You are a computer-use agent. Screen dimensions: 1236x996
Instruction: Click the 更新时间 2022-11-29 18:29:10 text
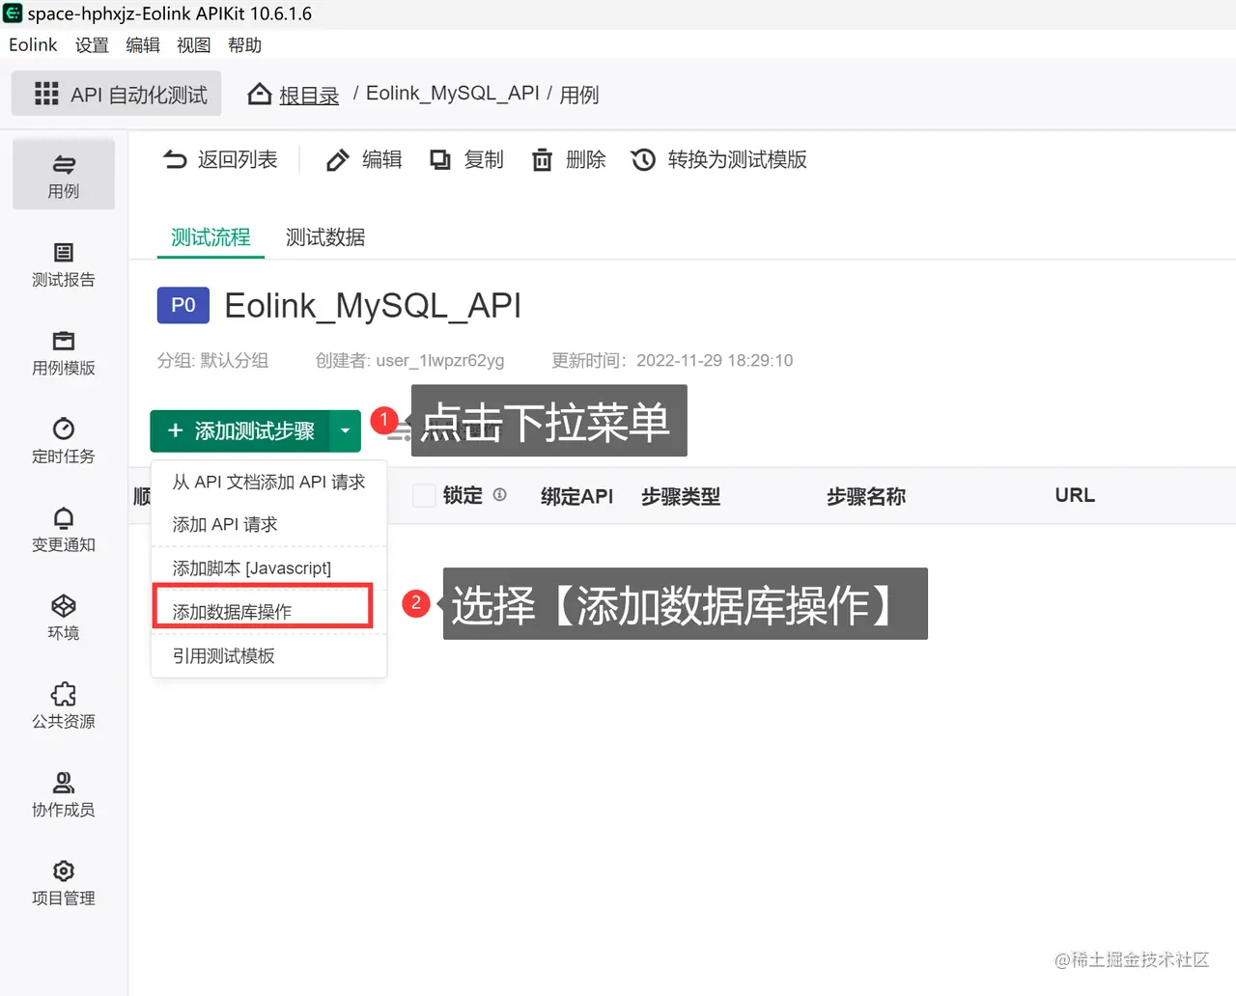(x=673, y=360)
